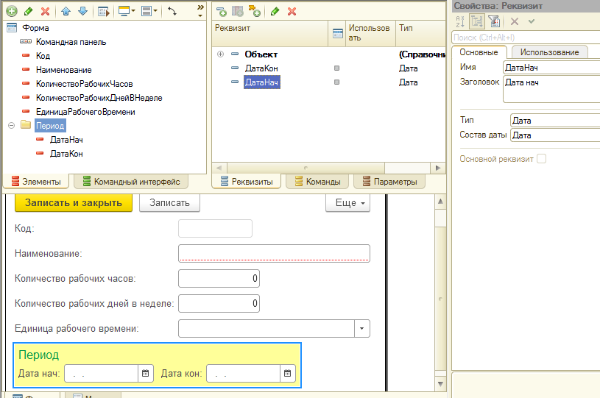Select КоличествоРабочихЧасов in the elements tree
Image resolution: width=600 pixels, height=398 pixels.
tap(84, 84)
